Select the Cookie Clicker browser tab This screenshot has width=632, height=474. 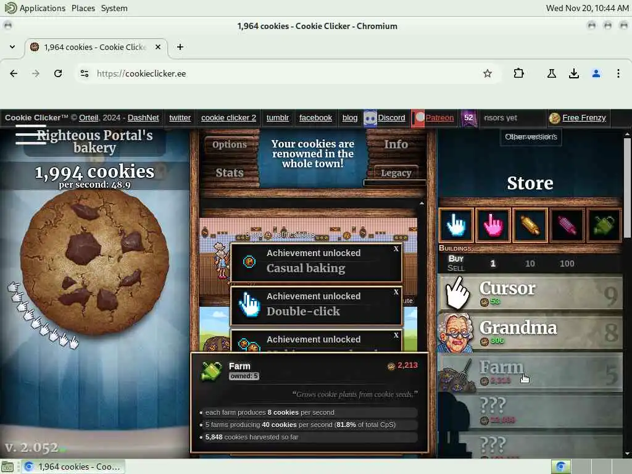coord(96,47)
